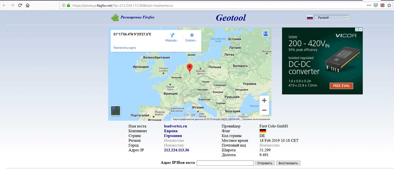
Task: Click the Russian flag beside language selector
Action: point(310,18)
